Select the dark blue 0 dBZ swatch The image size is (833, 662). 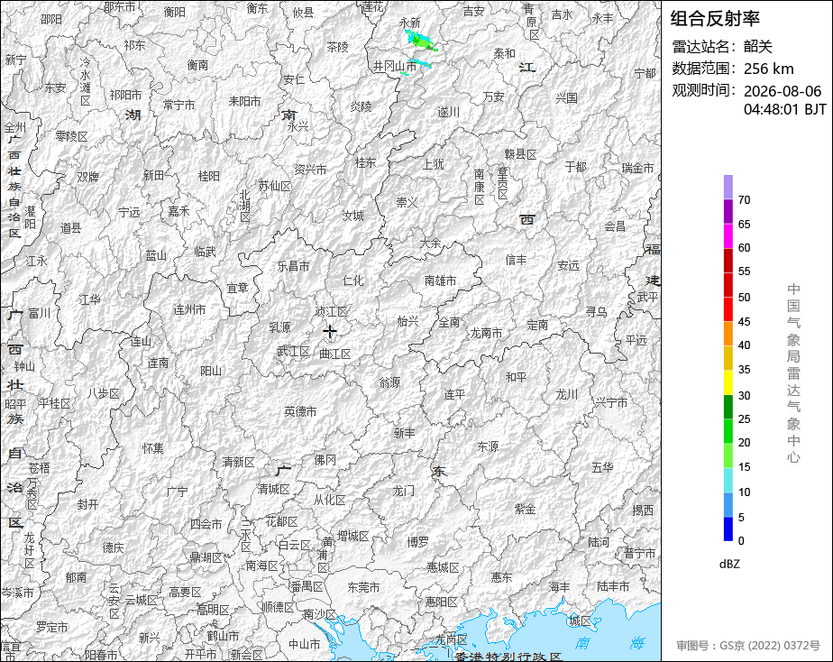(728, 529)
